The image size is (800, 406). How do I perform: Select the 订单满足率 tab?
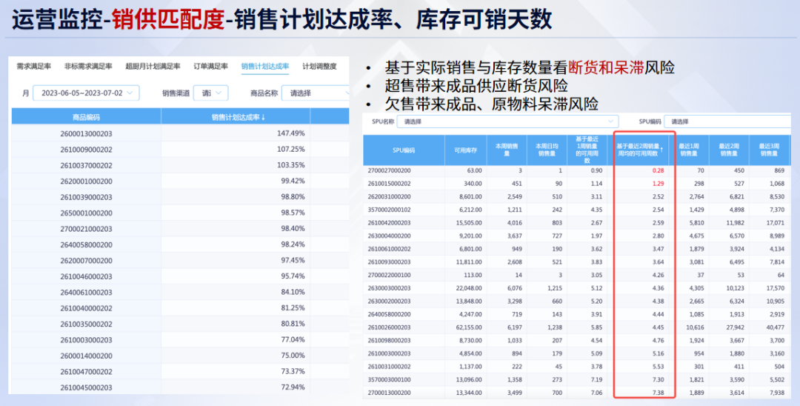[x=210, y=67]
